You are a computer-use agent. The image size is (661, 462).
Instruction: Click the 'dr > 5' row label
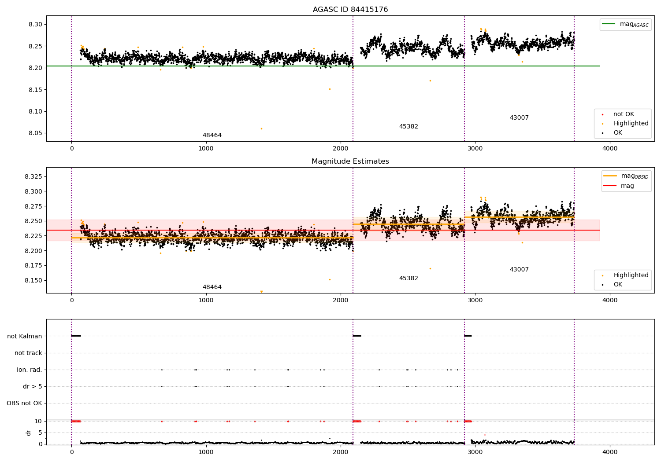33,386
